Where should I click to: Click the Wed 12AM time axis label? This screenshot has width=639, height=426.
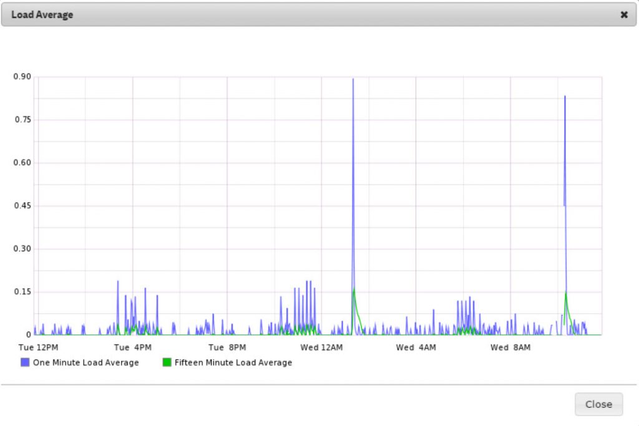(321, 347)
